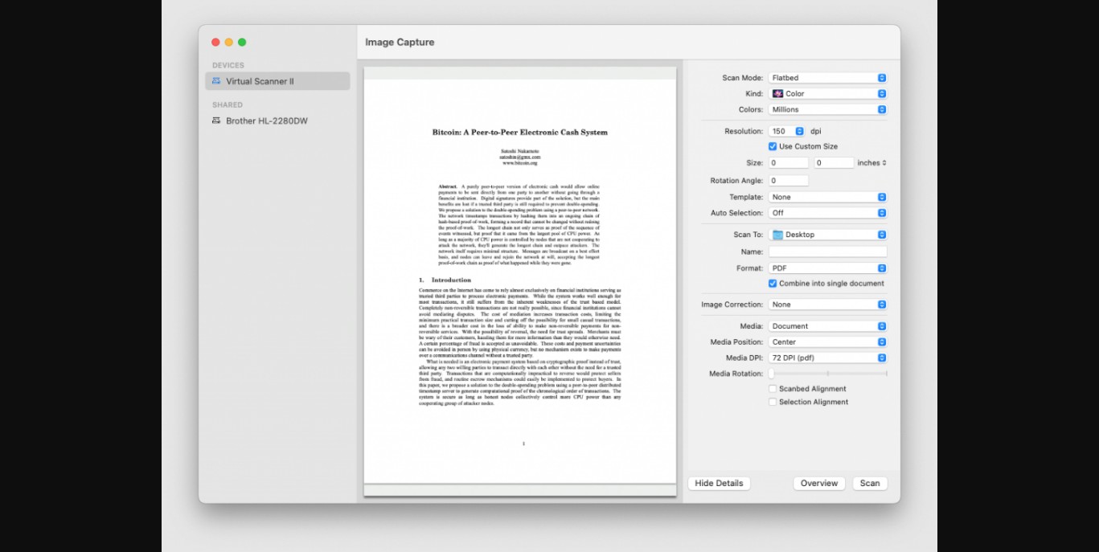Click the Rotation Angle input field
The height and width of the screenshot is (552, 1099).
tap(789, 181)
